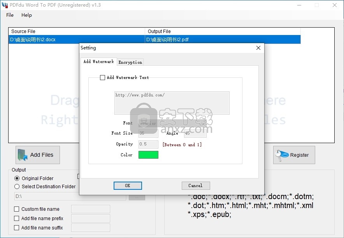Open the File menu
Image resolution: width=344 pixels, height=238 pixels.
click(10, 15)
